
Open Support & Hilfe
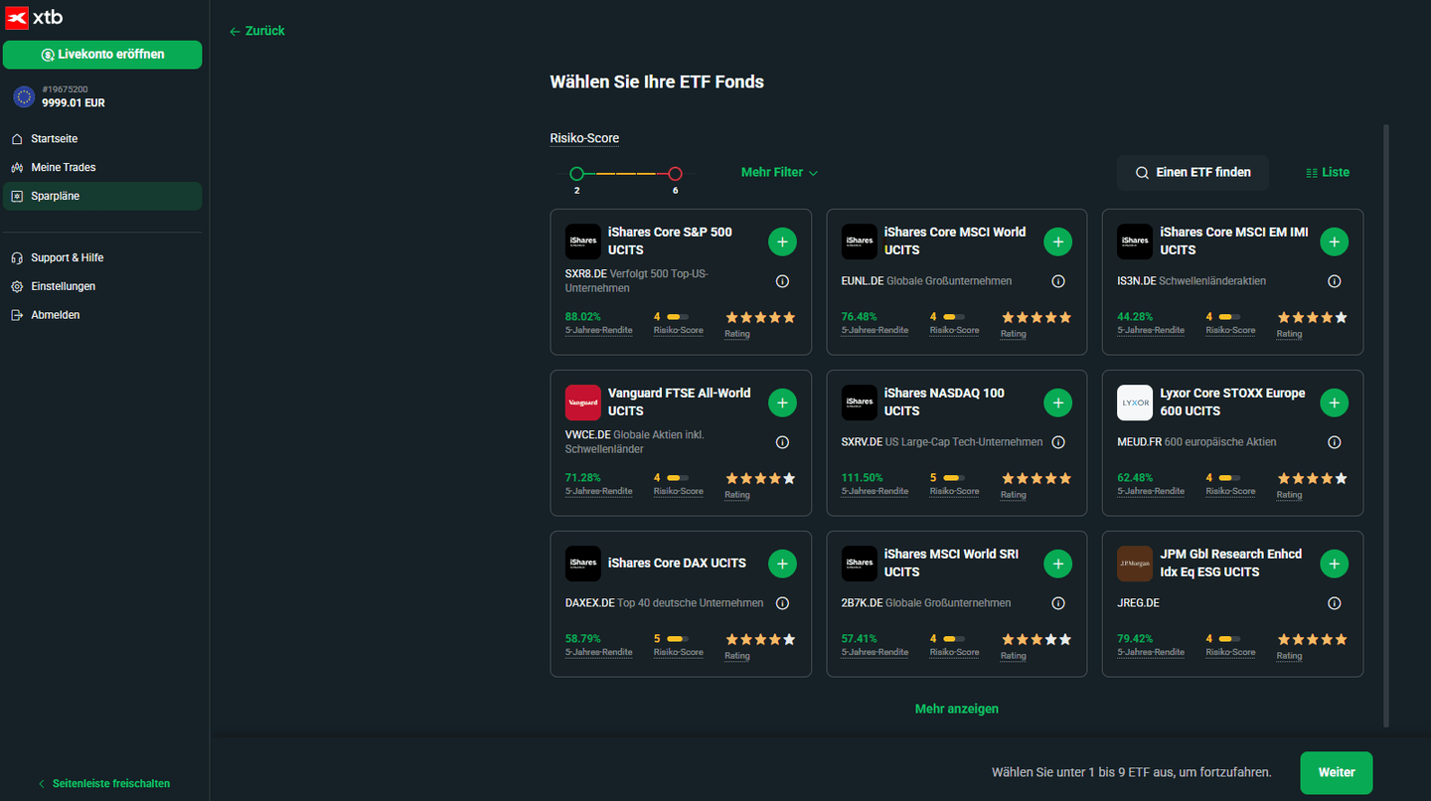click(x=102, y=257)
